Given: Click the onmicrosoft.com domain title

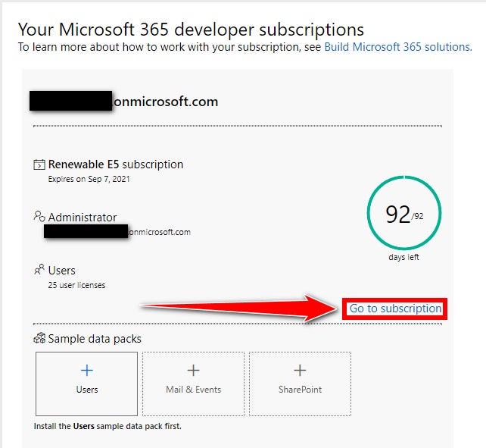Looking at the screenshot, I should coord(124,102).
